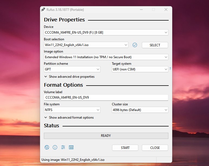Click the START button
This screenshot has width=209, height=166.
(125, 148)
